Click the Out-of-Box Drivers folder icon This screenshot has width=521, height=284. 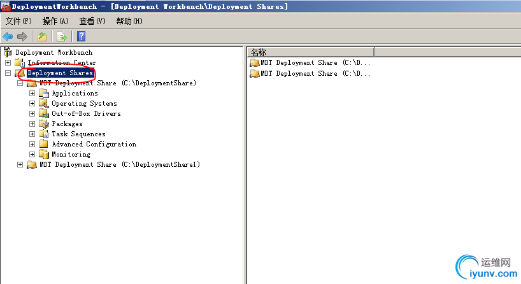[44, 113]
